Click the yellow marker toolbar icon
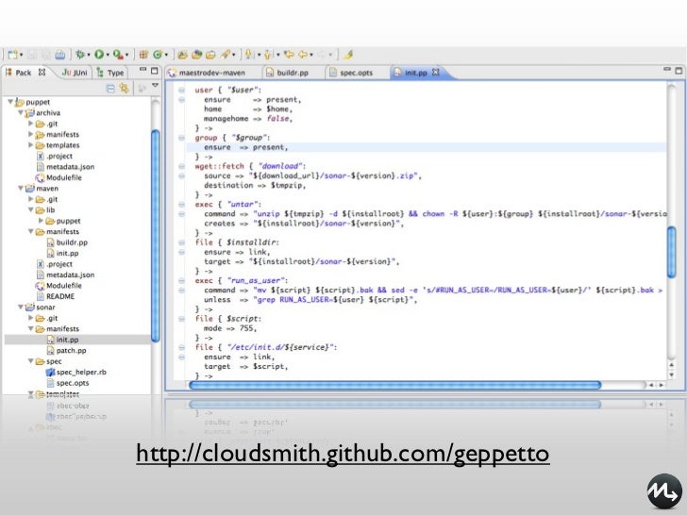 tap(348, 55)
